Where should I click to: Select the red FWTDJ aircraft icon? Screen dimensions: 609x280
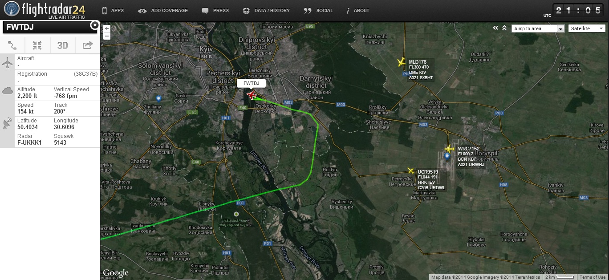252,95
